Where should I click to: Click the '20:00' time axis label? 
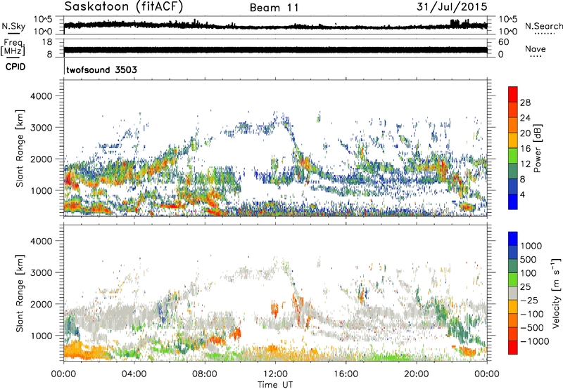point(417,374)
